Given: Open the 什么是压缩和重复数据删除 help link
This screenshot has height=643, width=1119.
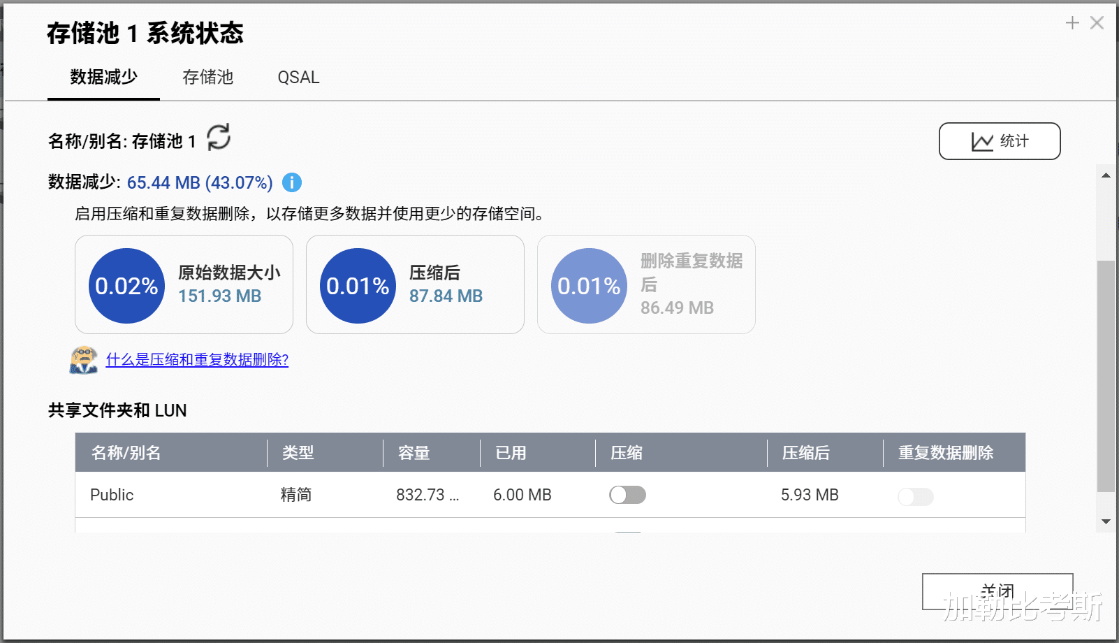Looking at the screenshot, I should point(198,359).
